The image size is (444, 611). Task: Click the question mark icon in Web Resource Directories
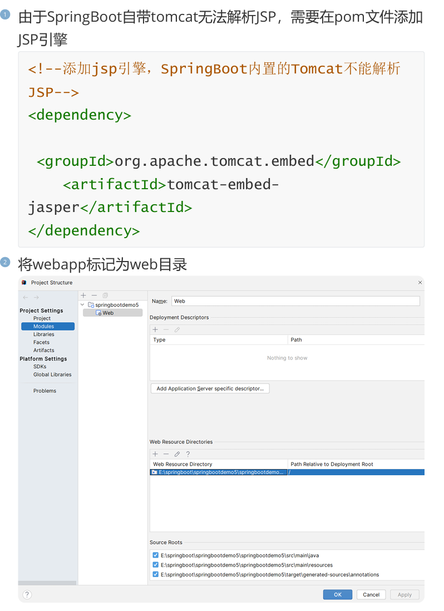point(188,454)
